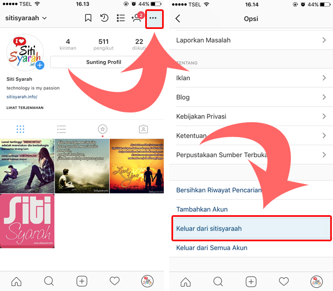Open activity heart in Opsi bottom bar

tap(284, 281)
